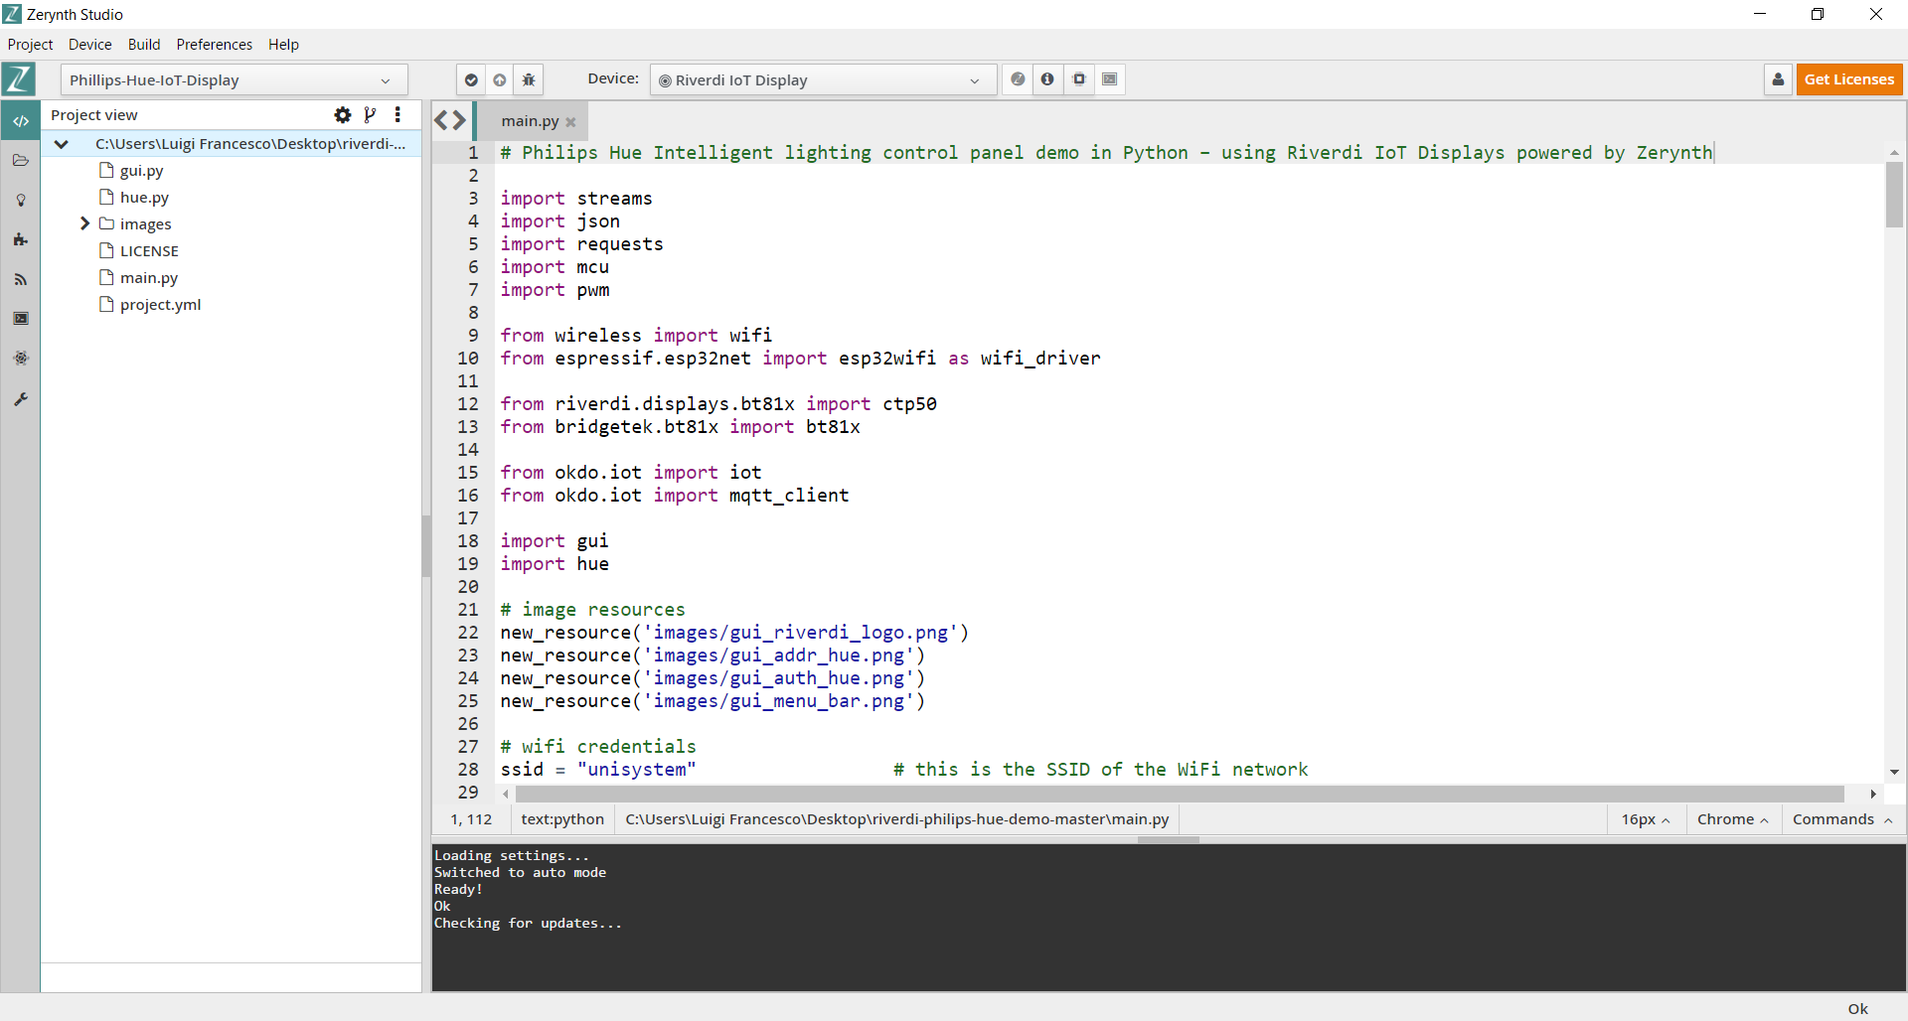Screen dimensions: 1908x1021
Task: Open the Phillips-Hue-IoT-Display project dropdown
Action: click(235, 80)
